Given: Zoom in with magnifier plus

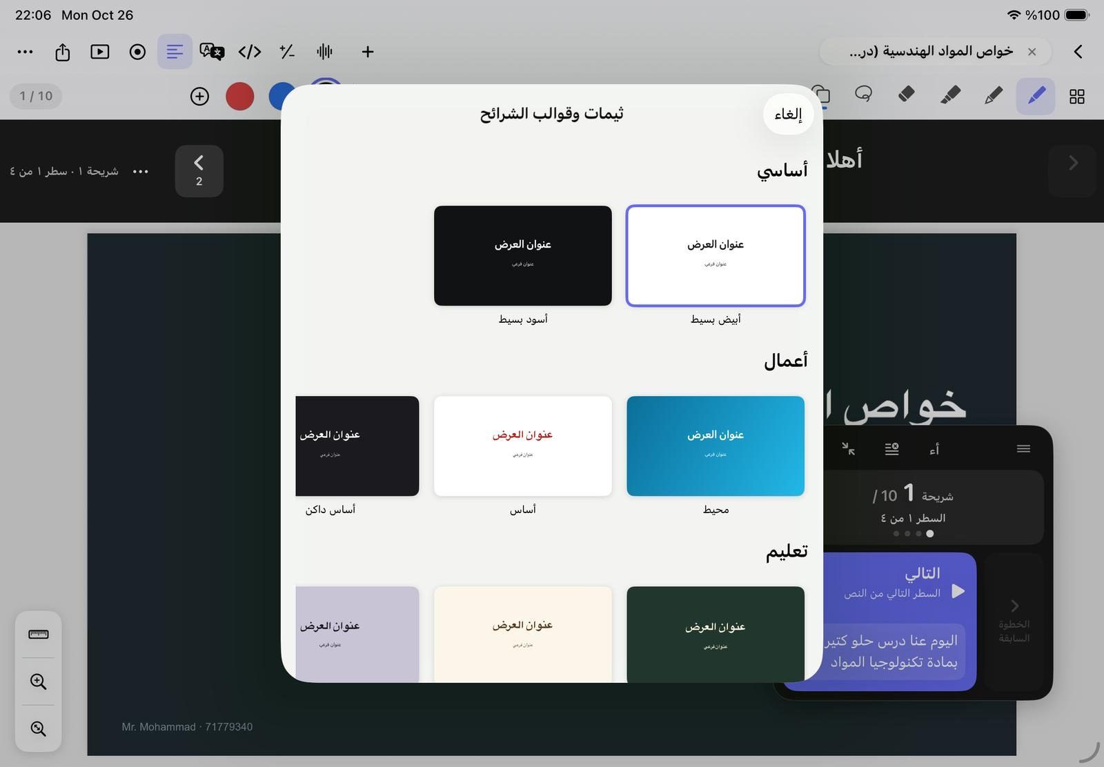Looking at the screenshot, I should pos(39,682).
